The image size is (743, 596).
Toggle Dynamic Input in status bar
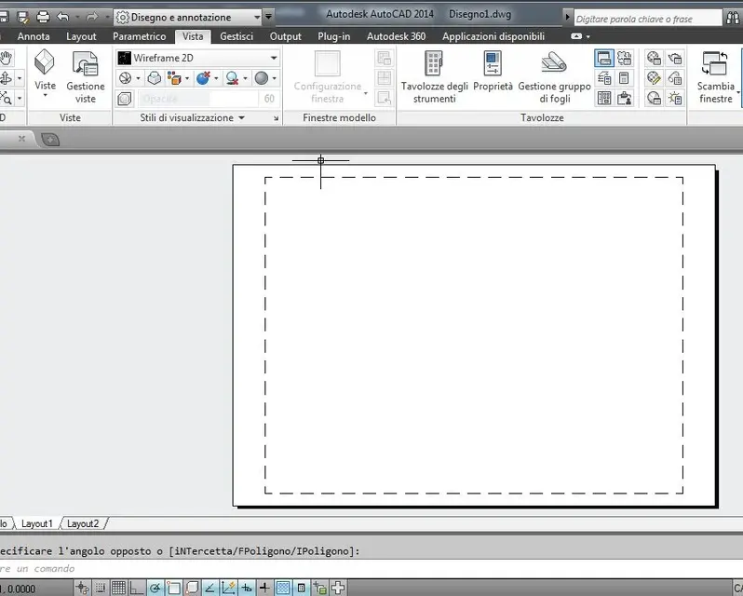[247, 588]
